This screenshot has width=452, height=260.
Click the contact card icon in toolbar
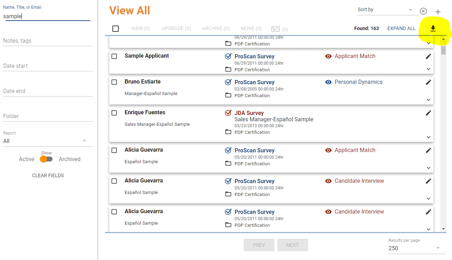click(x=276, y=29)
